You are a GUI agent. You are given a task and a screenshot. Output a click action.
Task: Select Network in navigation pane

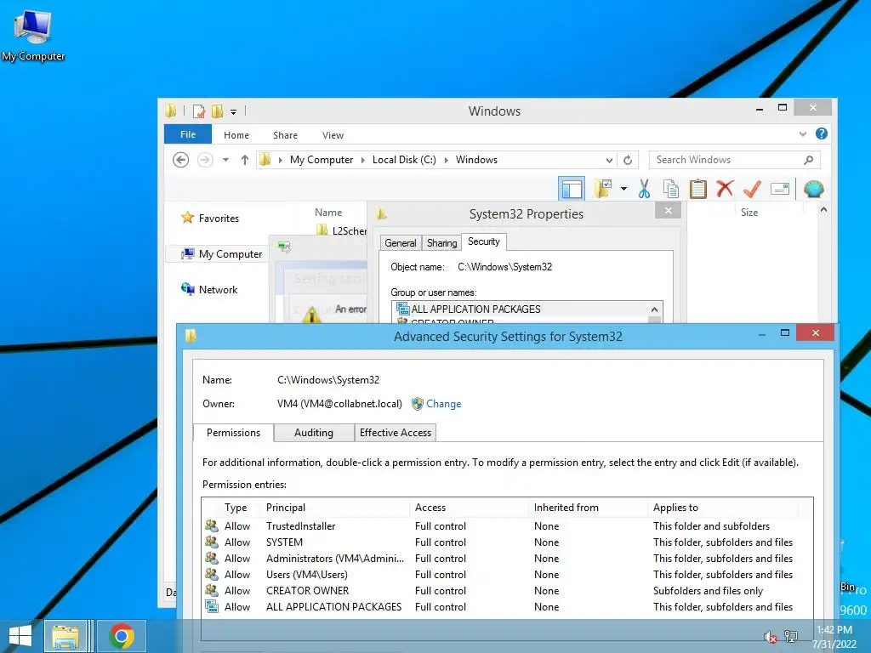click(x=209, y=289)
